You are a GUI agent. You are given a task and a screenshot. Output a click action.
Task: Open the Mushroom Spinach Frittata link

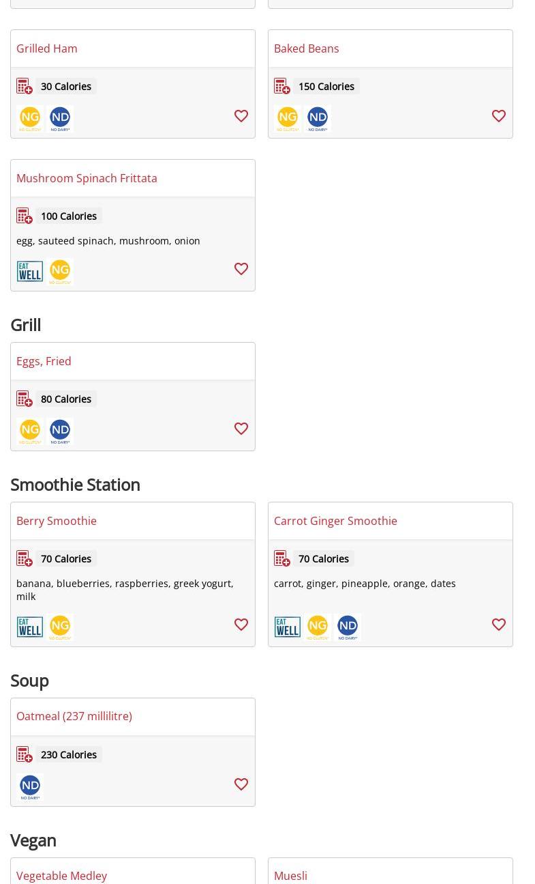pyautogui.click(x=87, y=178)
